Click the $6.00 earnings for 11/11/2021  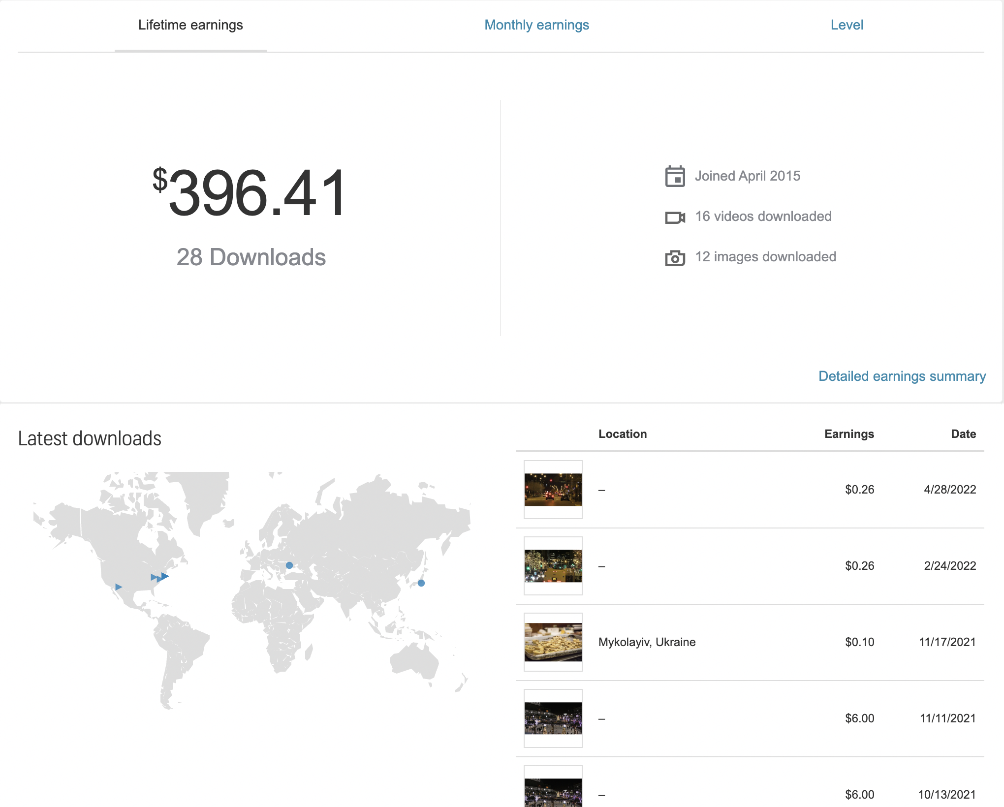859,718
